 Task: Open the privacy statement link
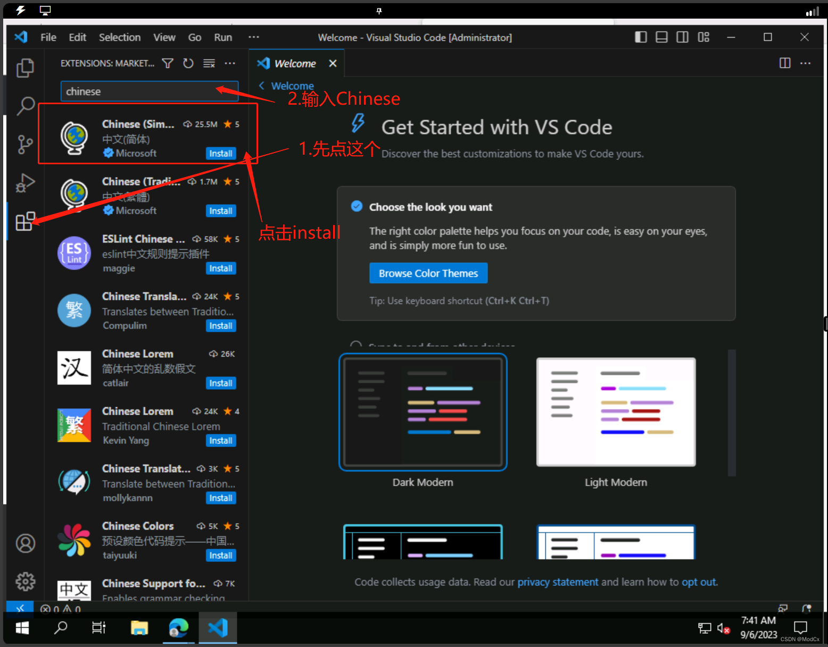click(x=558, y=582)
